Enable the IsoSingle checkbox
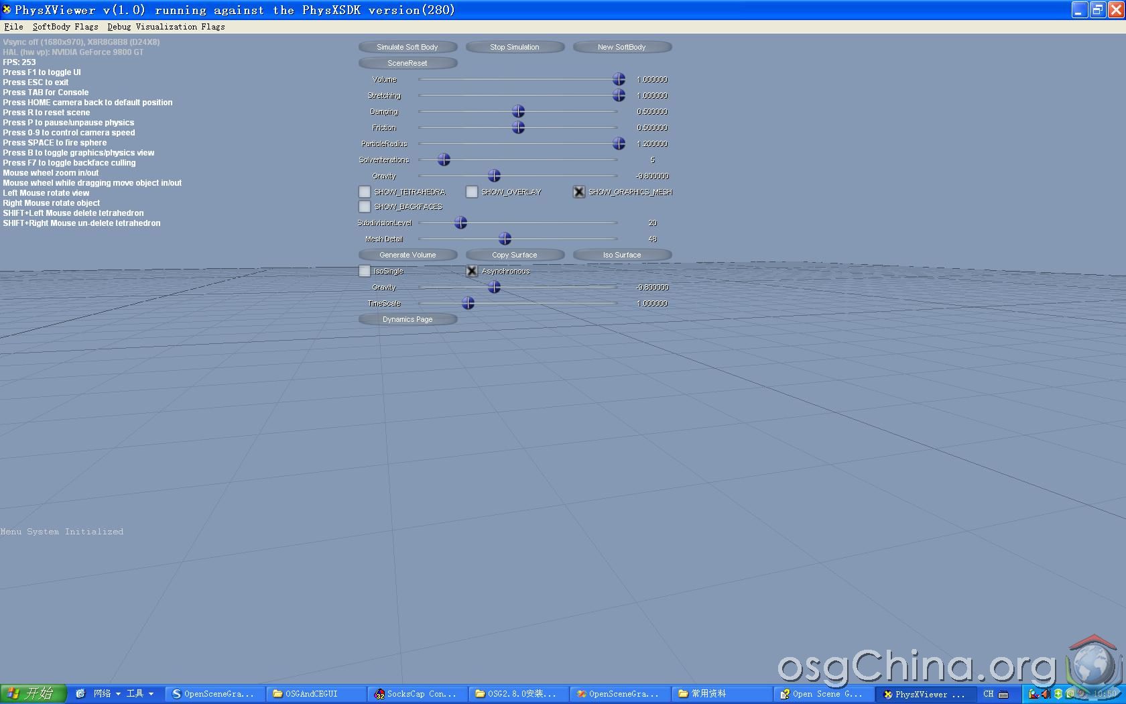This screenshot has height=704, width=1126. [365, 271]
